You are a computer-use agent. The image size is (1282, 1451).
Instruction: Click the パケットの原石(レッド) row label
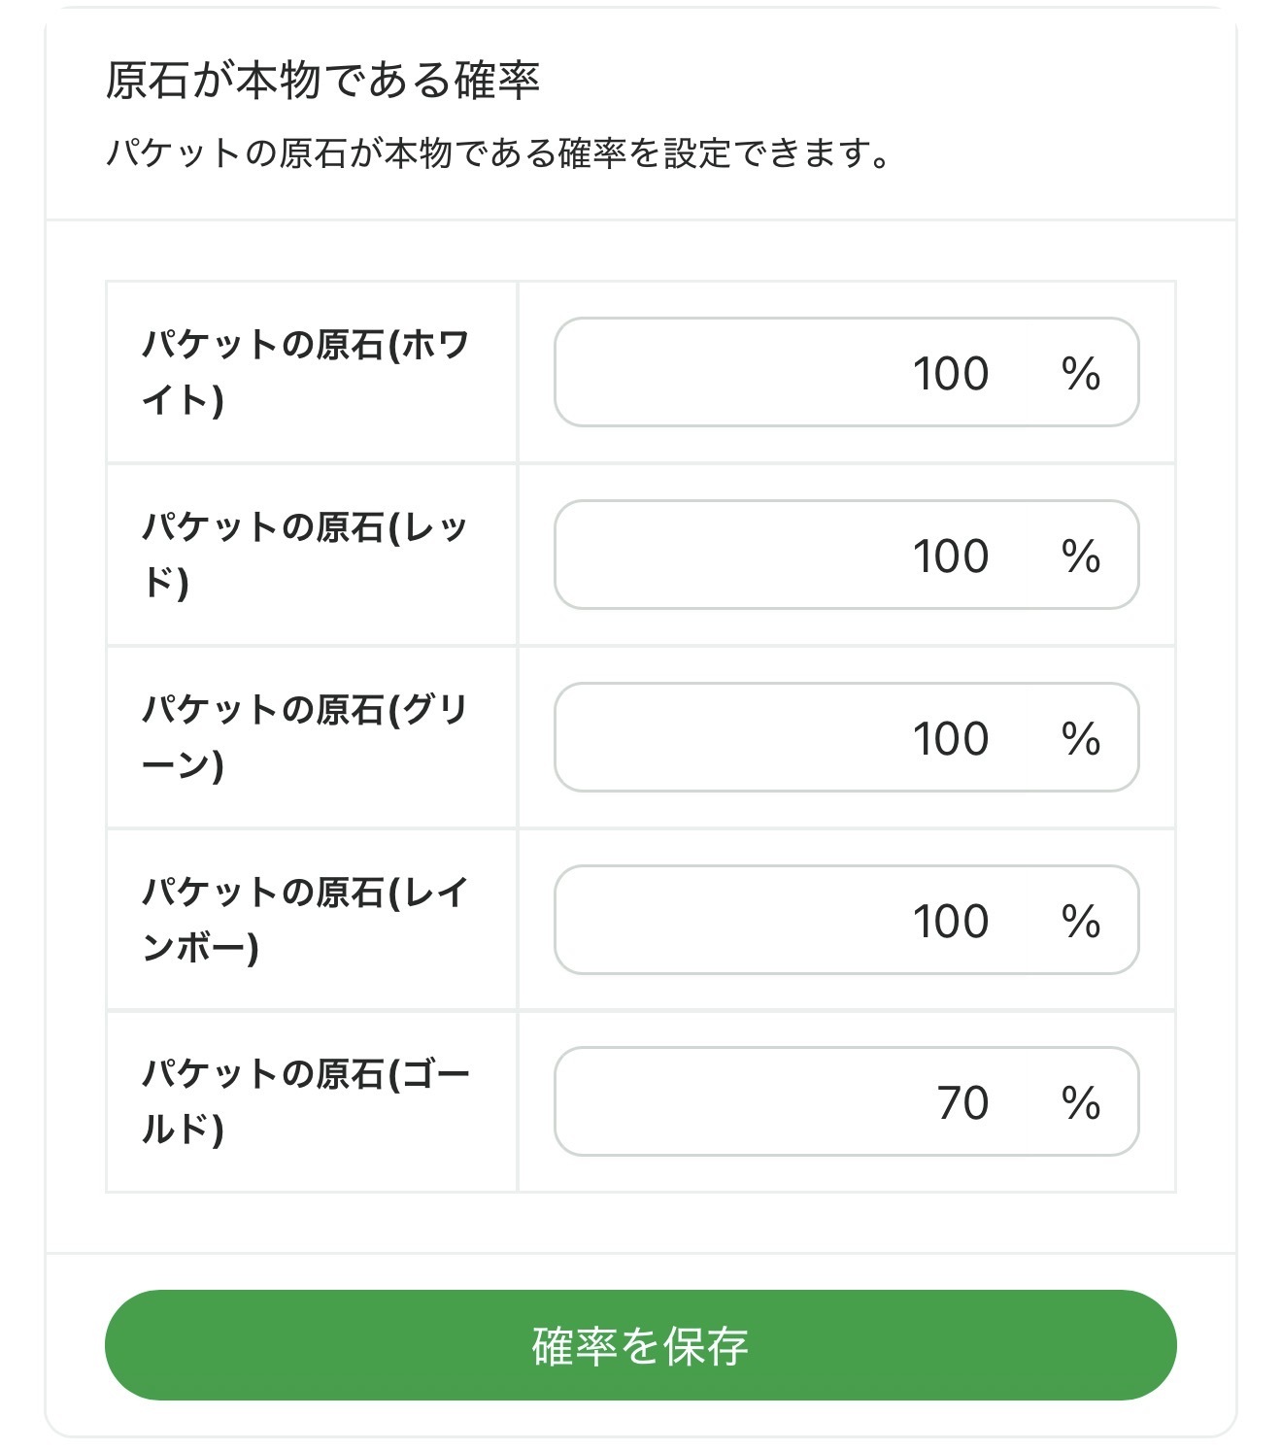(x=305, y=555)
